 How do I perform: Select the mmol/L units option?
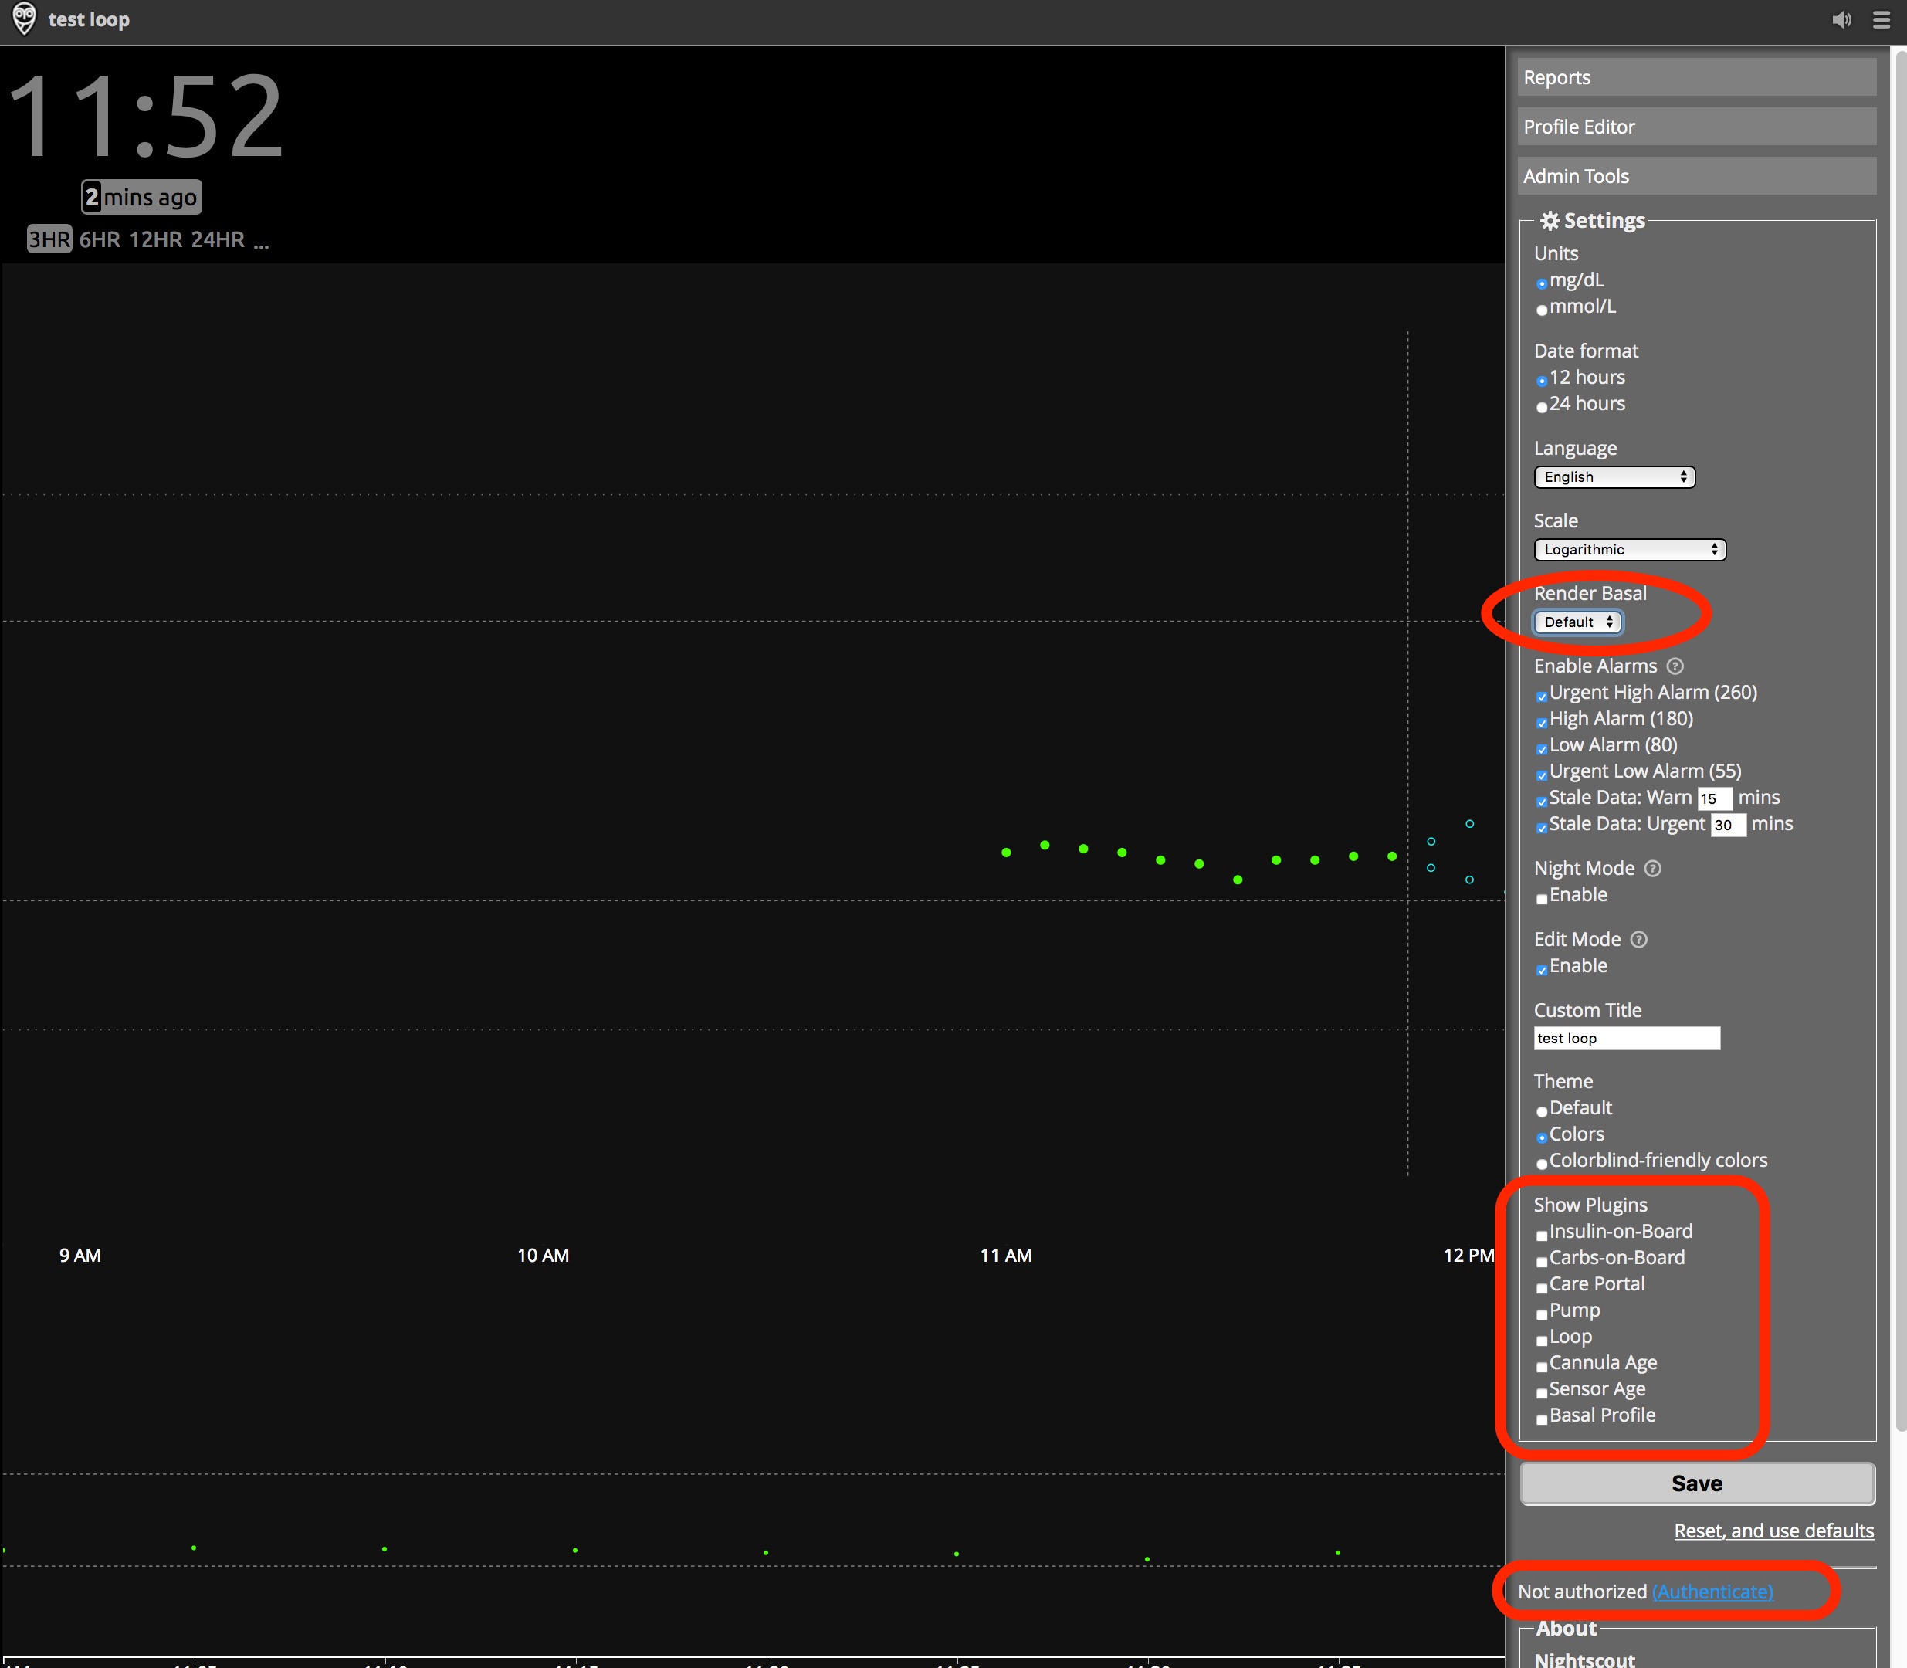pos(1542,310)
